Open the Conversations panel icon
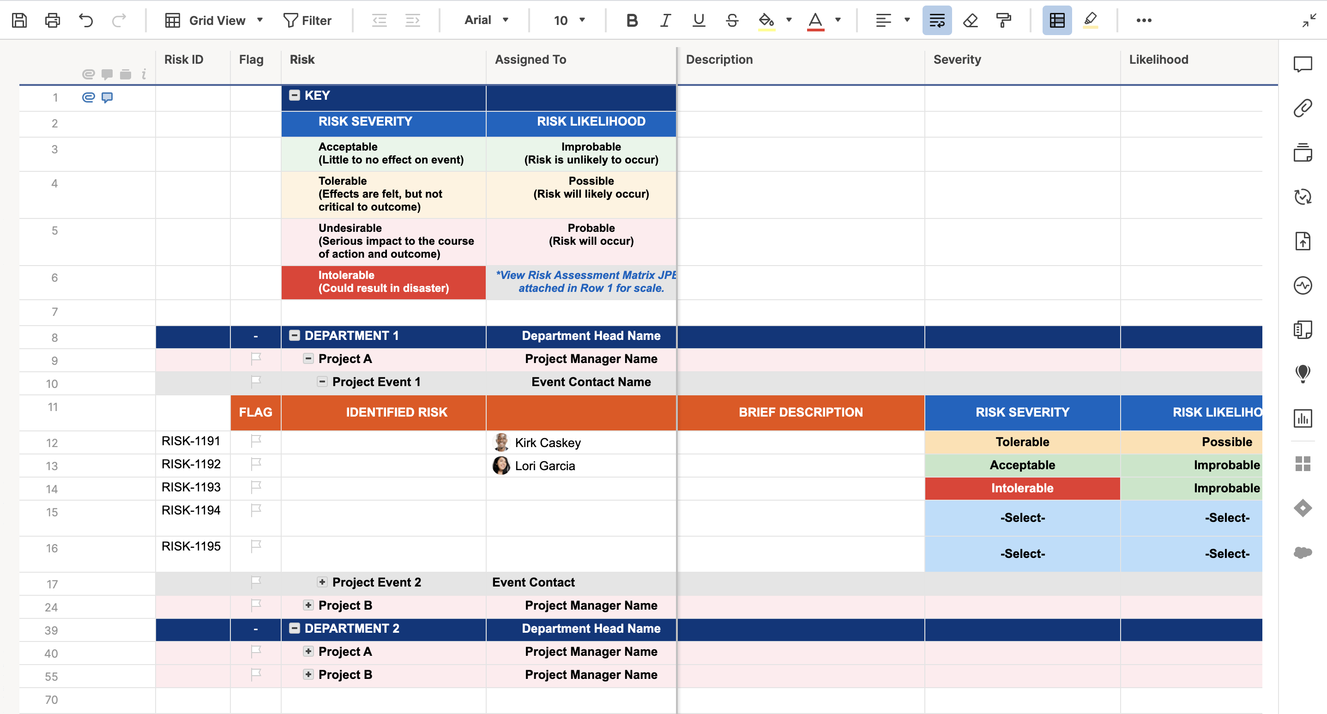Image resolution: width=1327 pixels, height=714 pixels. 1302,64
